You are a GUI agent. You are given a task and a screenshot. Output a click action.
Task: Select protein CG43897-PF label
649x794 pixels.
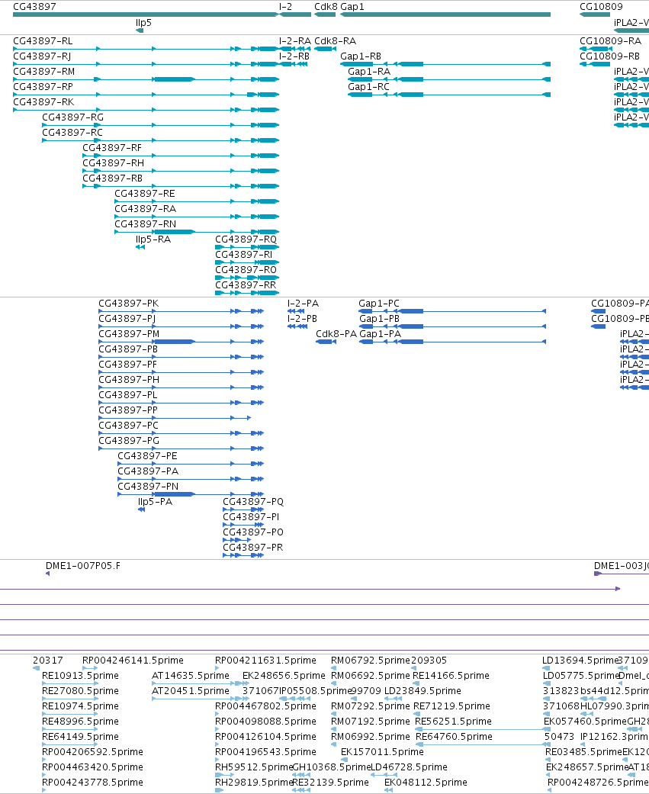(128, 364)
